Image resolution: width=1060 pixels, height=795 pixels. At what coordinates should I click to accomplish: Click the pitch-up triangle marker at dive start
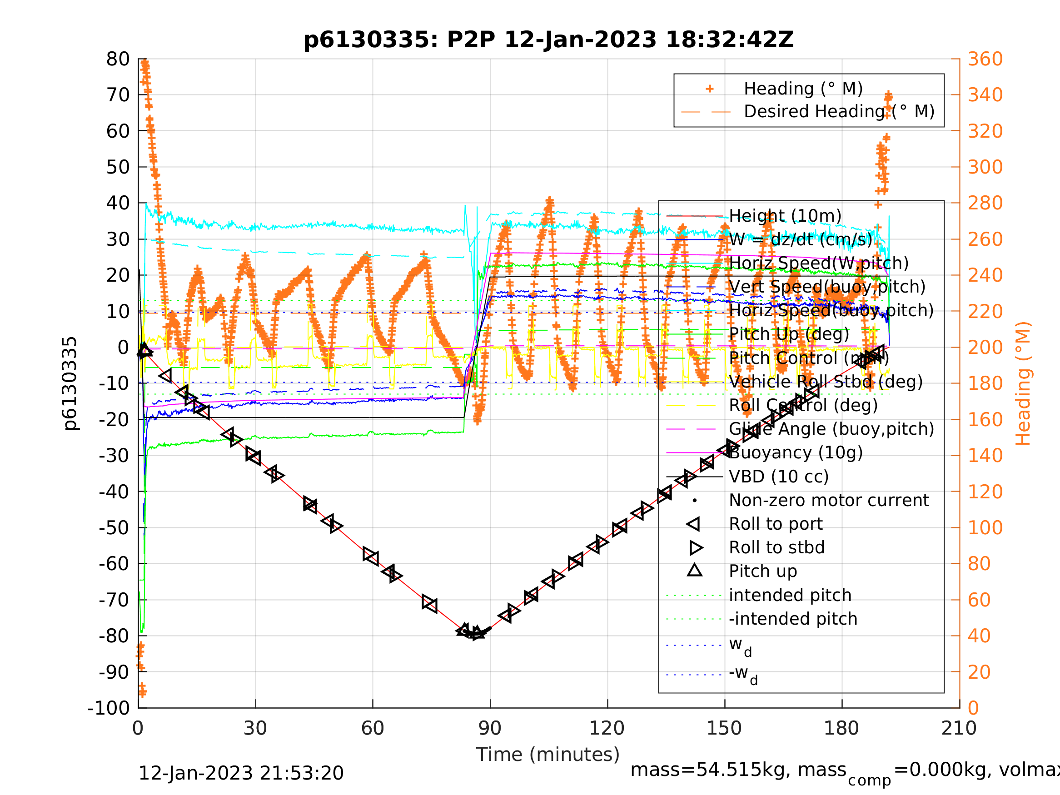tap(144, 350)
